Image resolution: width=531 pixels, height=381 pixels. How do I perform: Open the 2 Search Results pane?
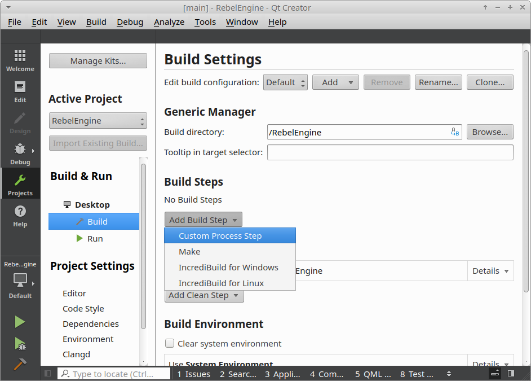pos(238,374)
